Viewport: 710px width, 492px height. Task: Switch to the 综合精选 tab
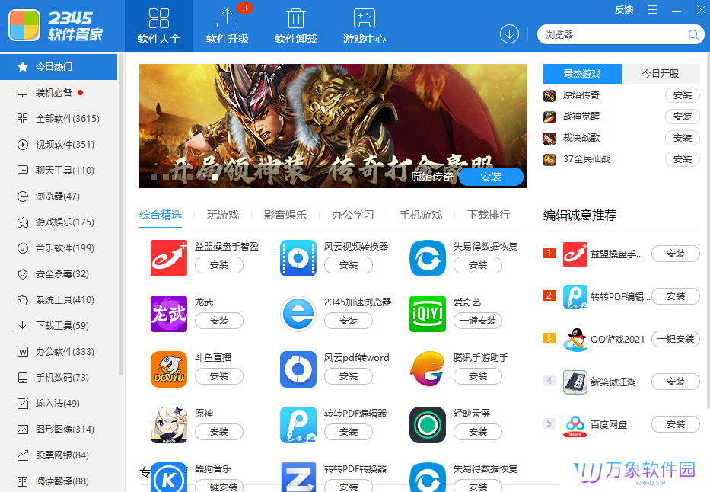coord(161,215)
